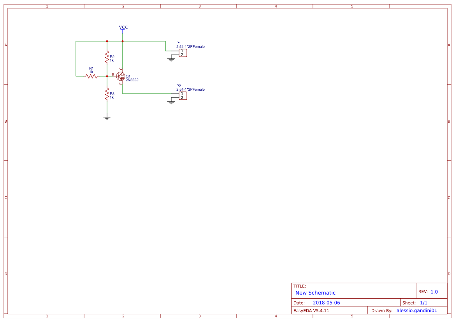Select resistor R2 in the voltage divider
This screenshot has width=455, height=322.
click(106, 56)
